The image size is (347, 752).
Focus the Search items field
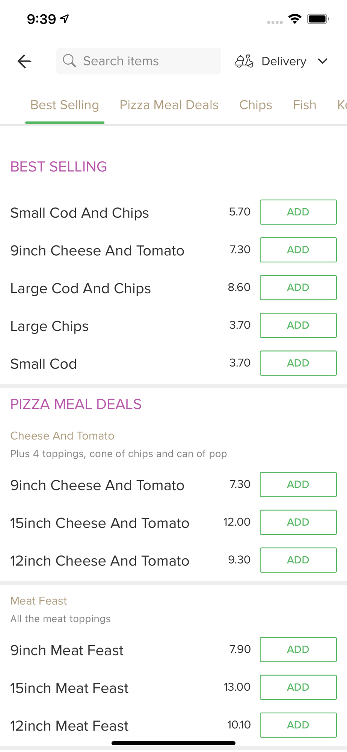pyautogui.click(x=139, y=61)
